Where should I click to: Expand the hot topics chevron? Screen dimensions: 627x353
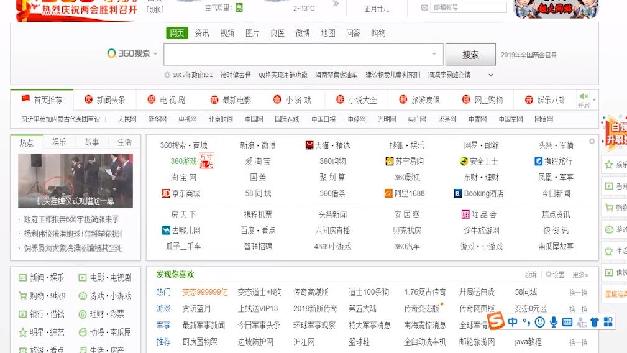(x=491, y=75)
